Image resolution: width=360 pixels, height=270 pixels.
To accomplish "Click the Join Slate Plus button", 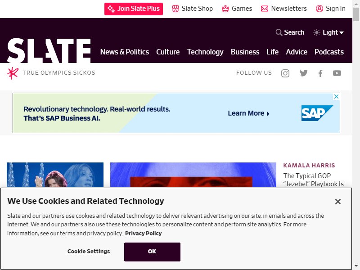I will pyautogui.click(x=133, y=9).
